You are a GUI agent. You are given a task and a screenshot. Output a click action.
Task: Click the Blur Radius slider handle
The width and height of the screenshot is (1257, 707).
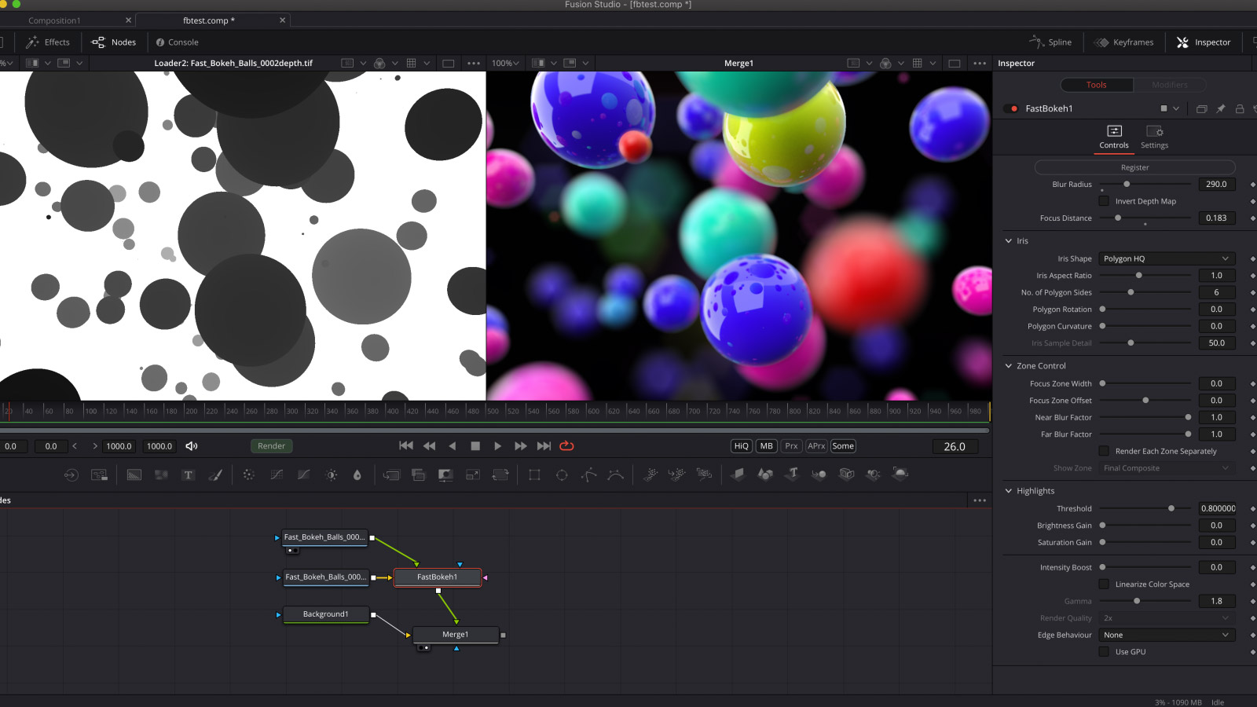pyautogui.click(x=1127, y=185)
